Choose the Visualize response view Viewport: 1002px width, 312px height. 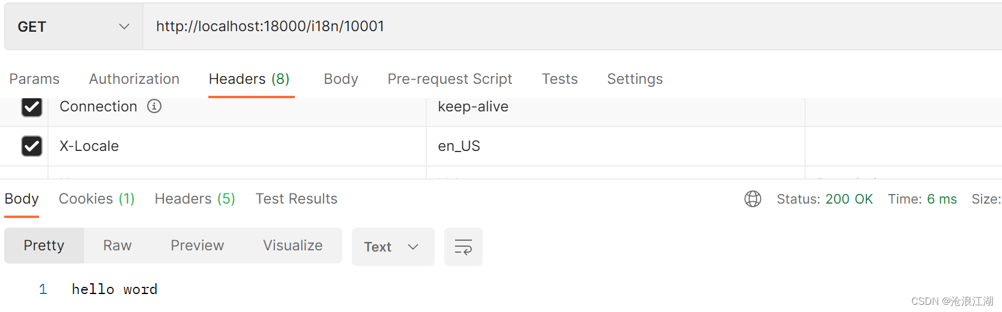click(293, 246)
